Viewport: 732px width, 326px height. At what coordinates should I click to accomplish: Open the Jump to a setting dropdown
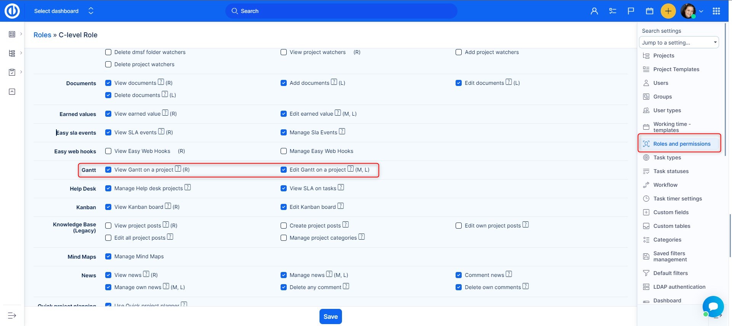coord(679,43)
